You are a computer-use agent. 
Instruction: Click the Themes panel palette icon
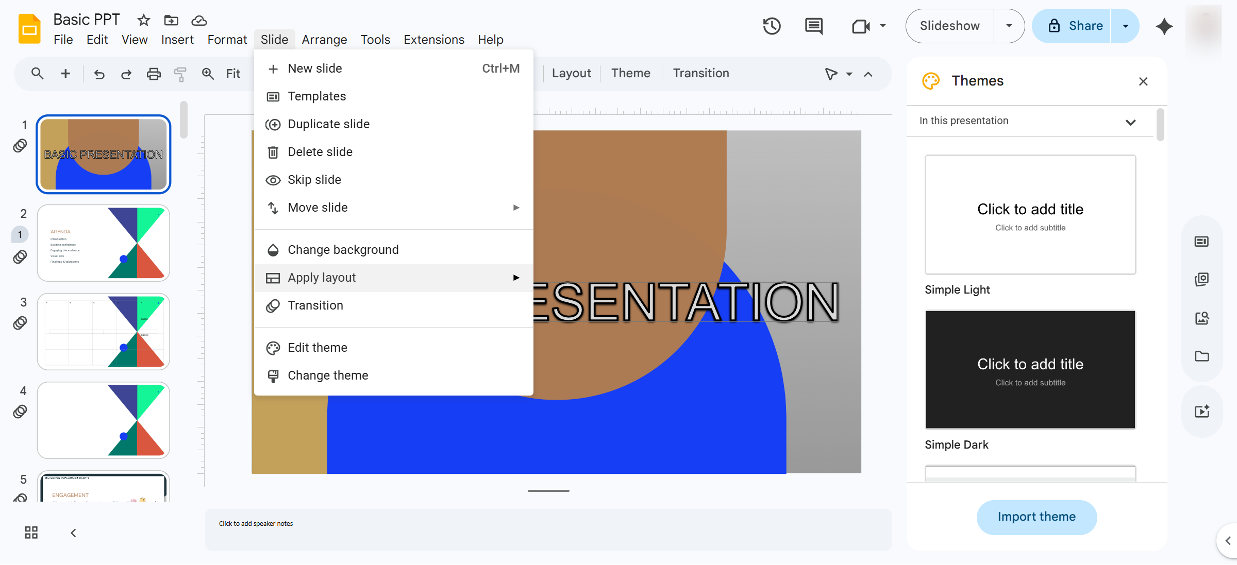click(931, 81)
